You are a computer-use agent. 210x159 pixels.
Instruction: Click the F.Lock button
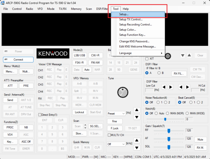(x=115, y=128)
